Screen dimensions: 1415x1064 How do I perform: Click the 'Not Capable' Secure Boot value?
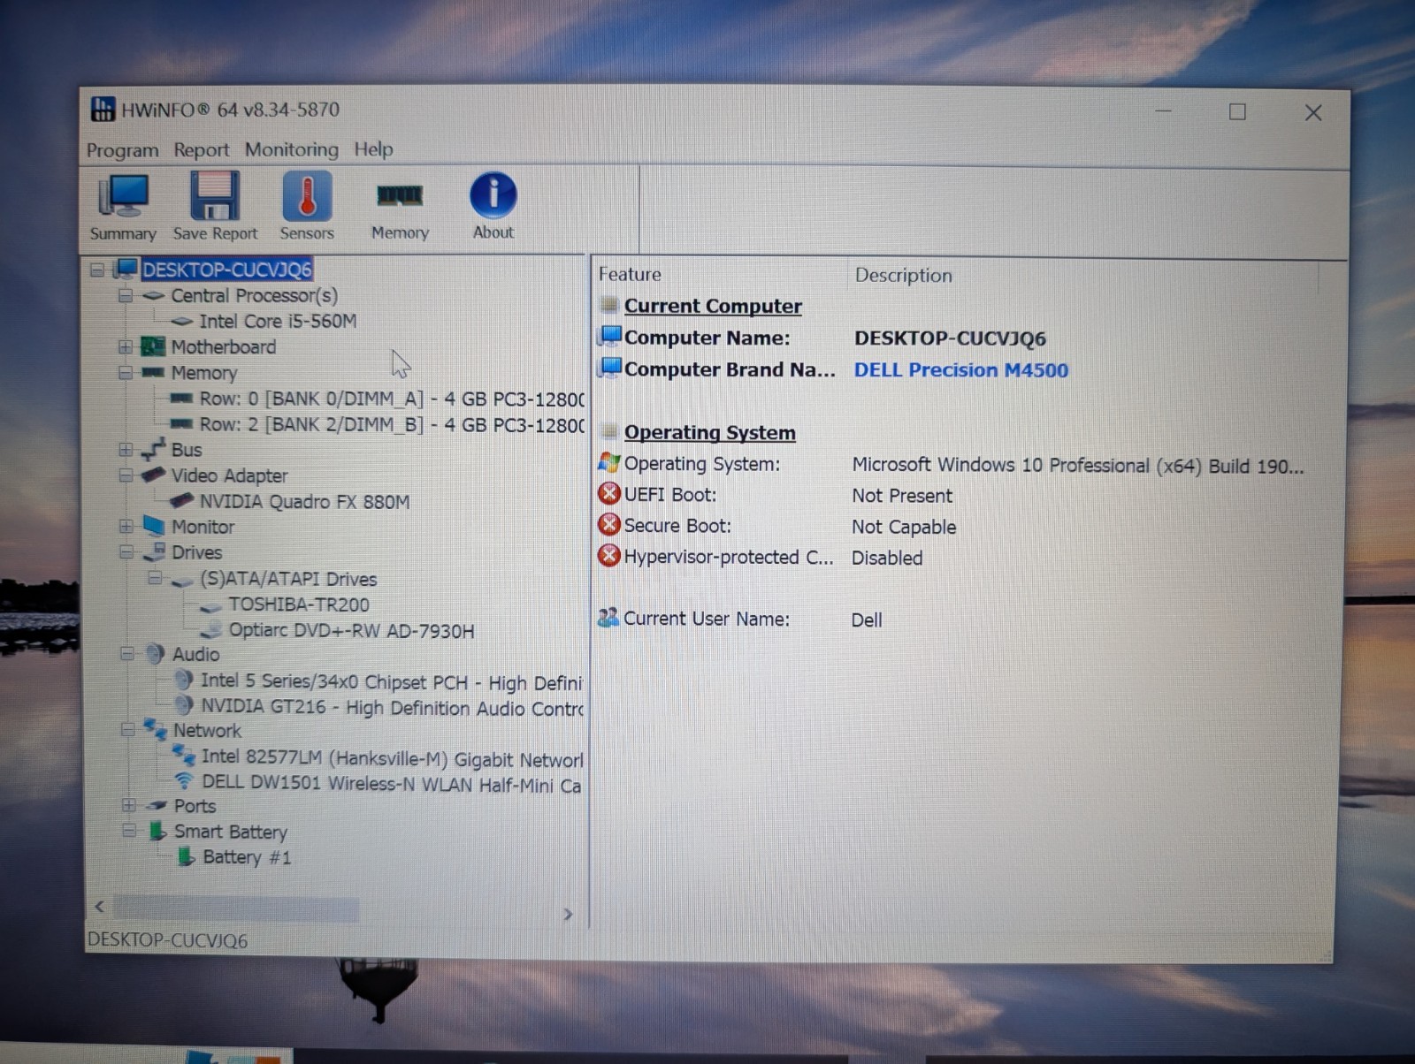pos(904,527)
